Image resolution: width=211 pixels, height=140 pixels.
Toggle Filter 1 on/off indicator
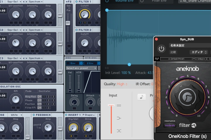76,2
